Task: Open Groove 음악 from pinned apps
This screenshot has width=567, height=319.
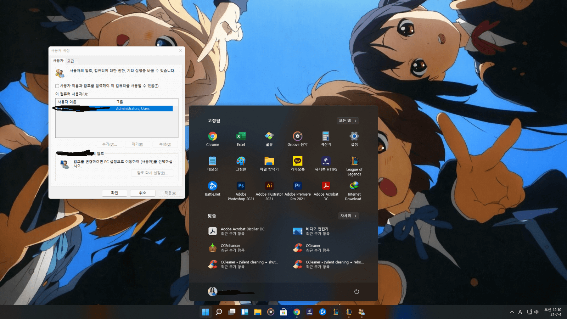Action: click(298, 139)
